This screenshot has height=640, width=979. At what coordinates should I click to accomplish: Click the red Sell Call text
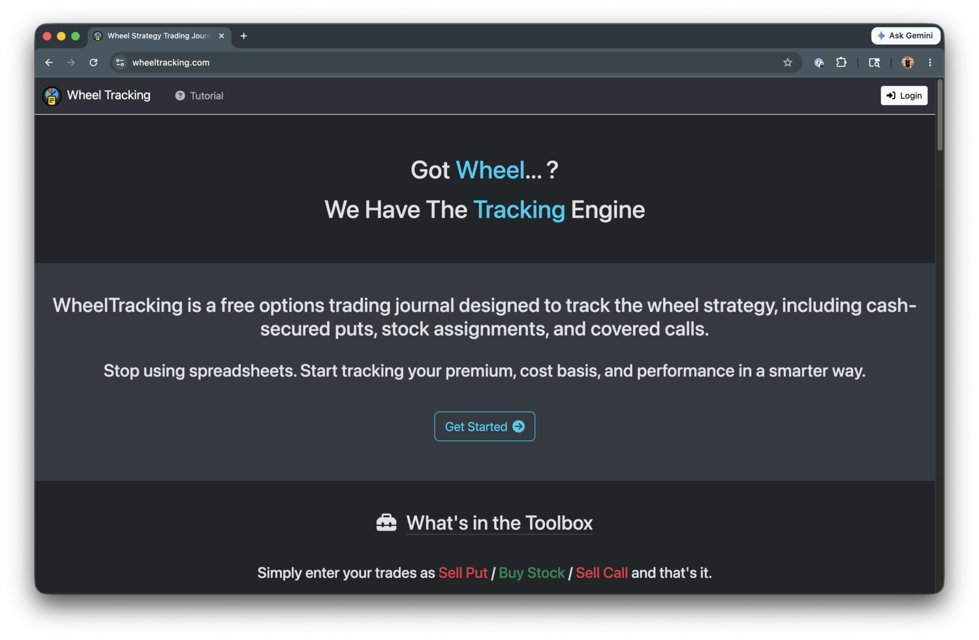tap(602, 573)
